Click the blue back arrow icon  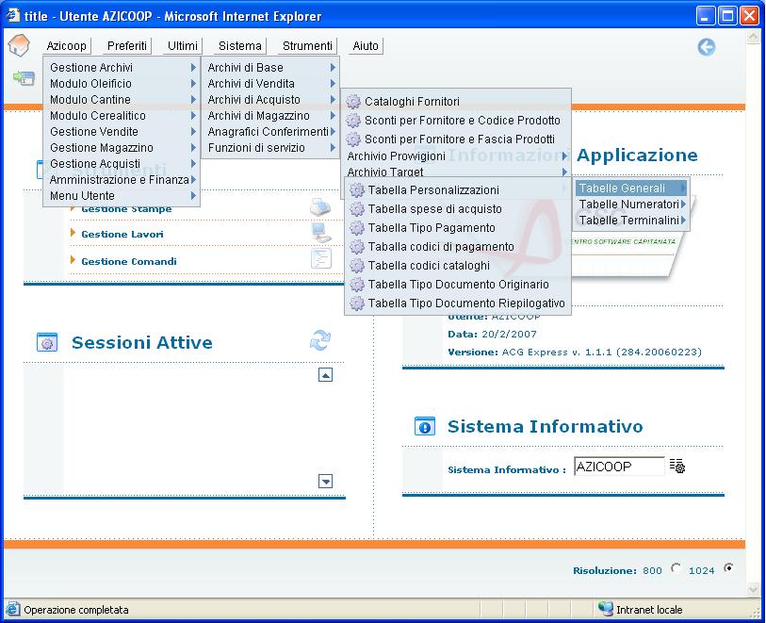706,47
